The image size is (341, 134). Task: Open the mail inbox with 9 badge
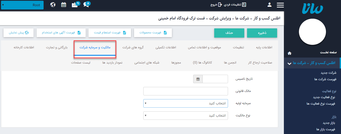[75, 5]
